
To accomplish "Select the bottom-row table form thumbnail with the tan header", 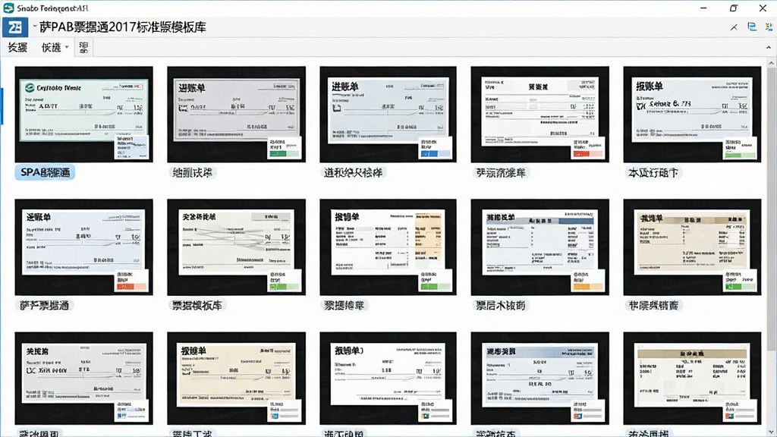I will click(692, 379).
